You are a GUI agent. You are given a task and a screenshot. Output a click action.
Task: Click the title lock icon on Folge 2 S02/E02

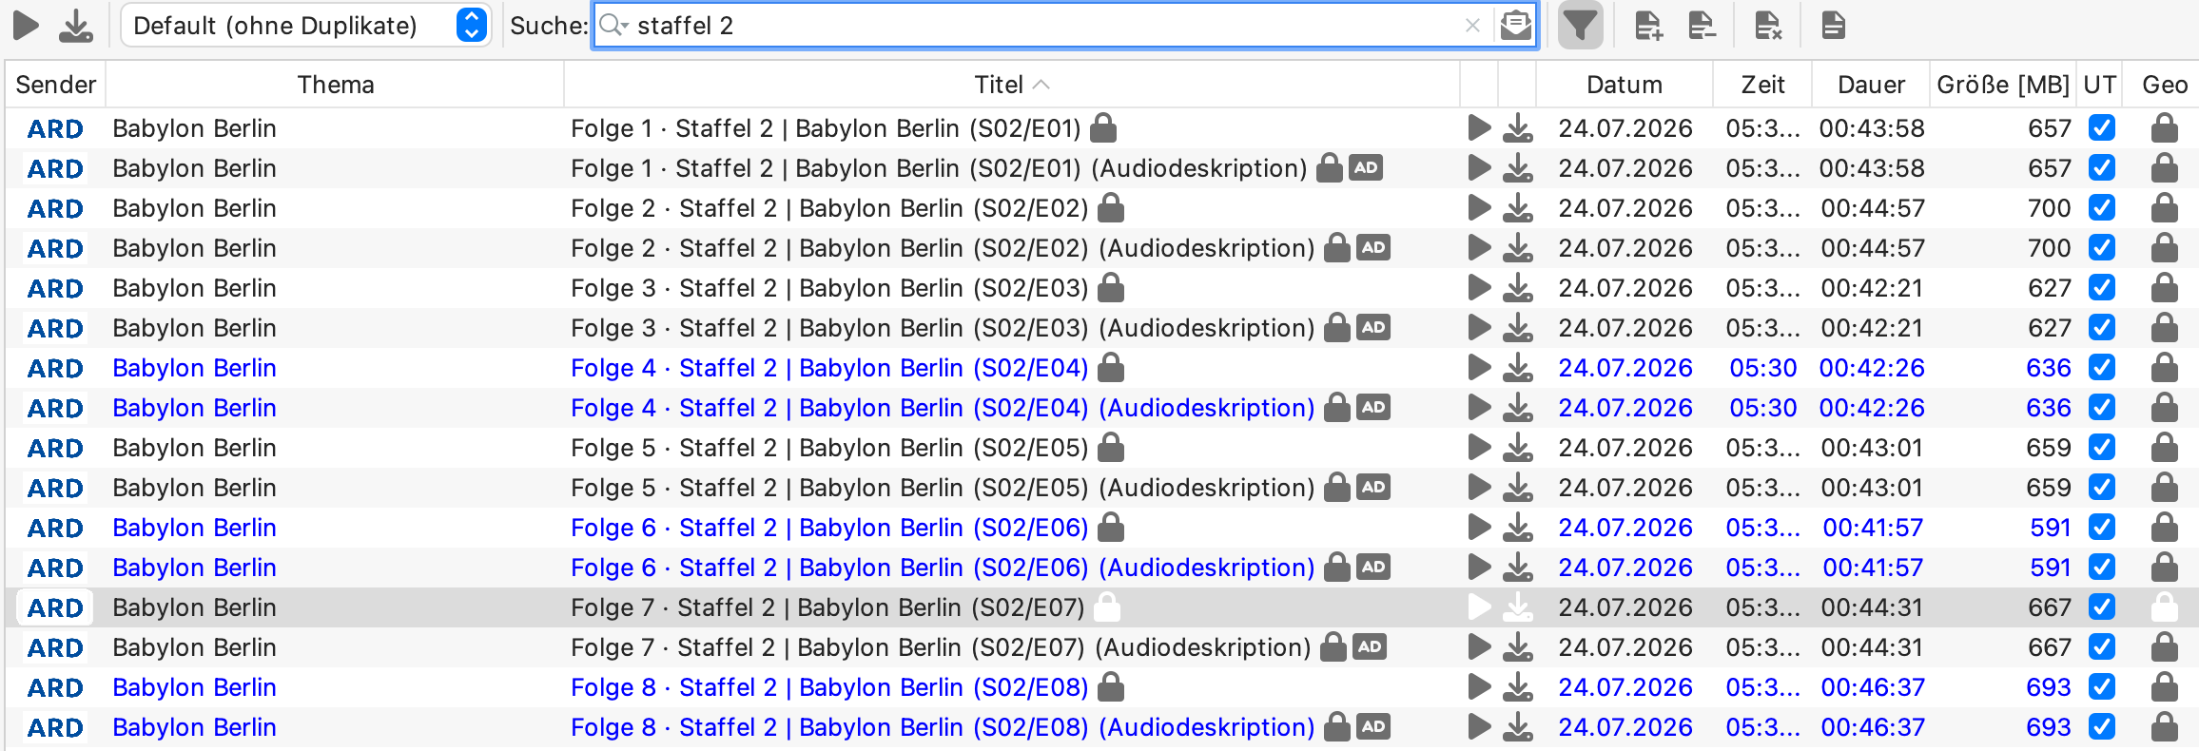(1111, 207)
